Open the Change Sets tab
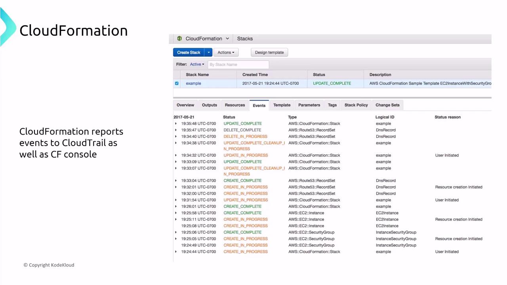The image size is (507, 285). point(387,105)
